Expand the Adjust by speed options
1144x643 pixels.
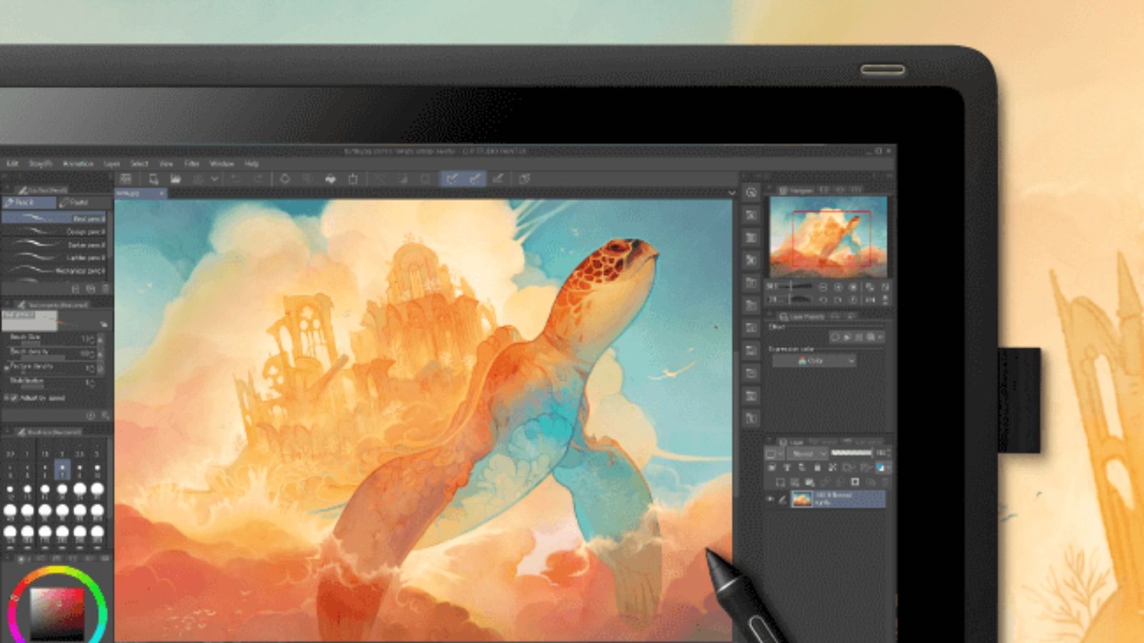[x=6, y=398]
